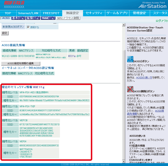Click the 対応暗号化方式 header in client table
Image resolution: width=168 pixels, height=166 pixels.
[51, 51]
